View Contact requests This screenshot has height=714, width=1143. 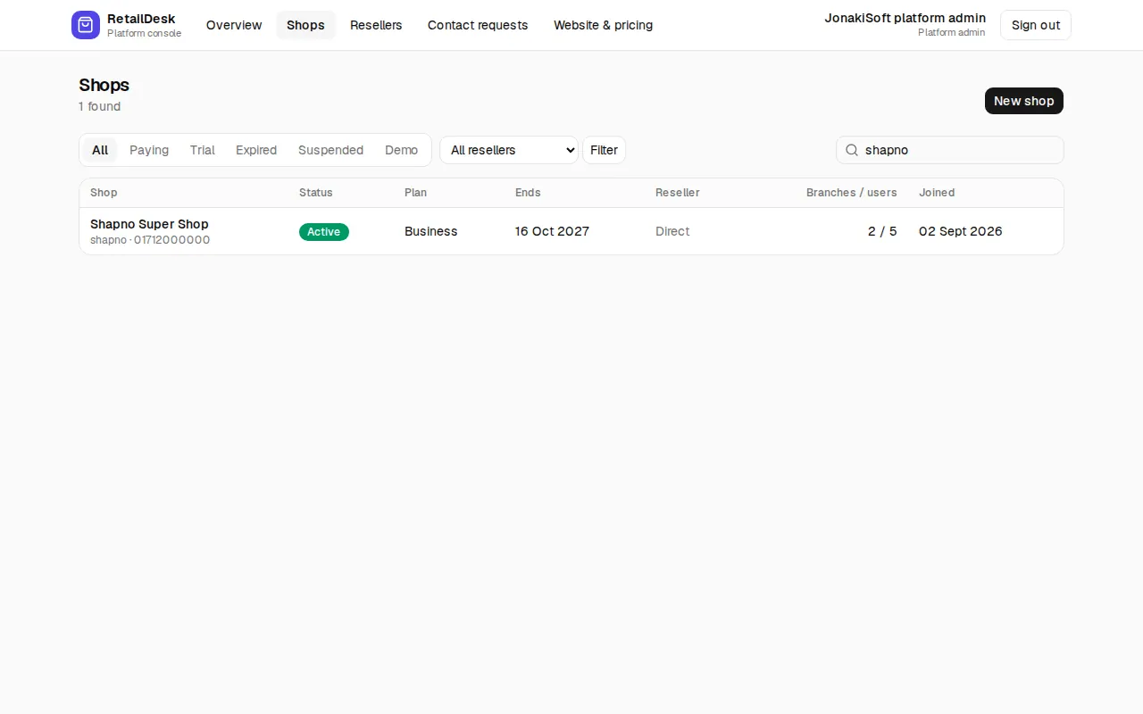[x=478, y=25]
